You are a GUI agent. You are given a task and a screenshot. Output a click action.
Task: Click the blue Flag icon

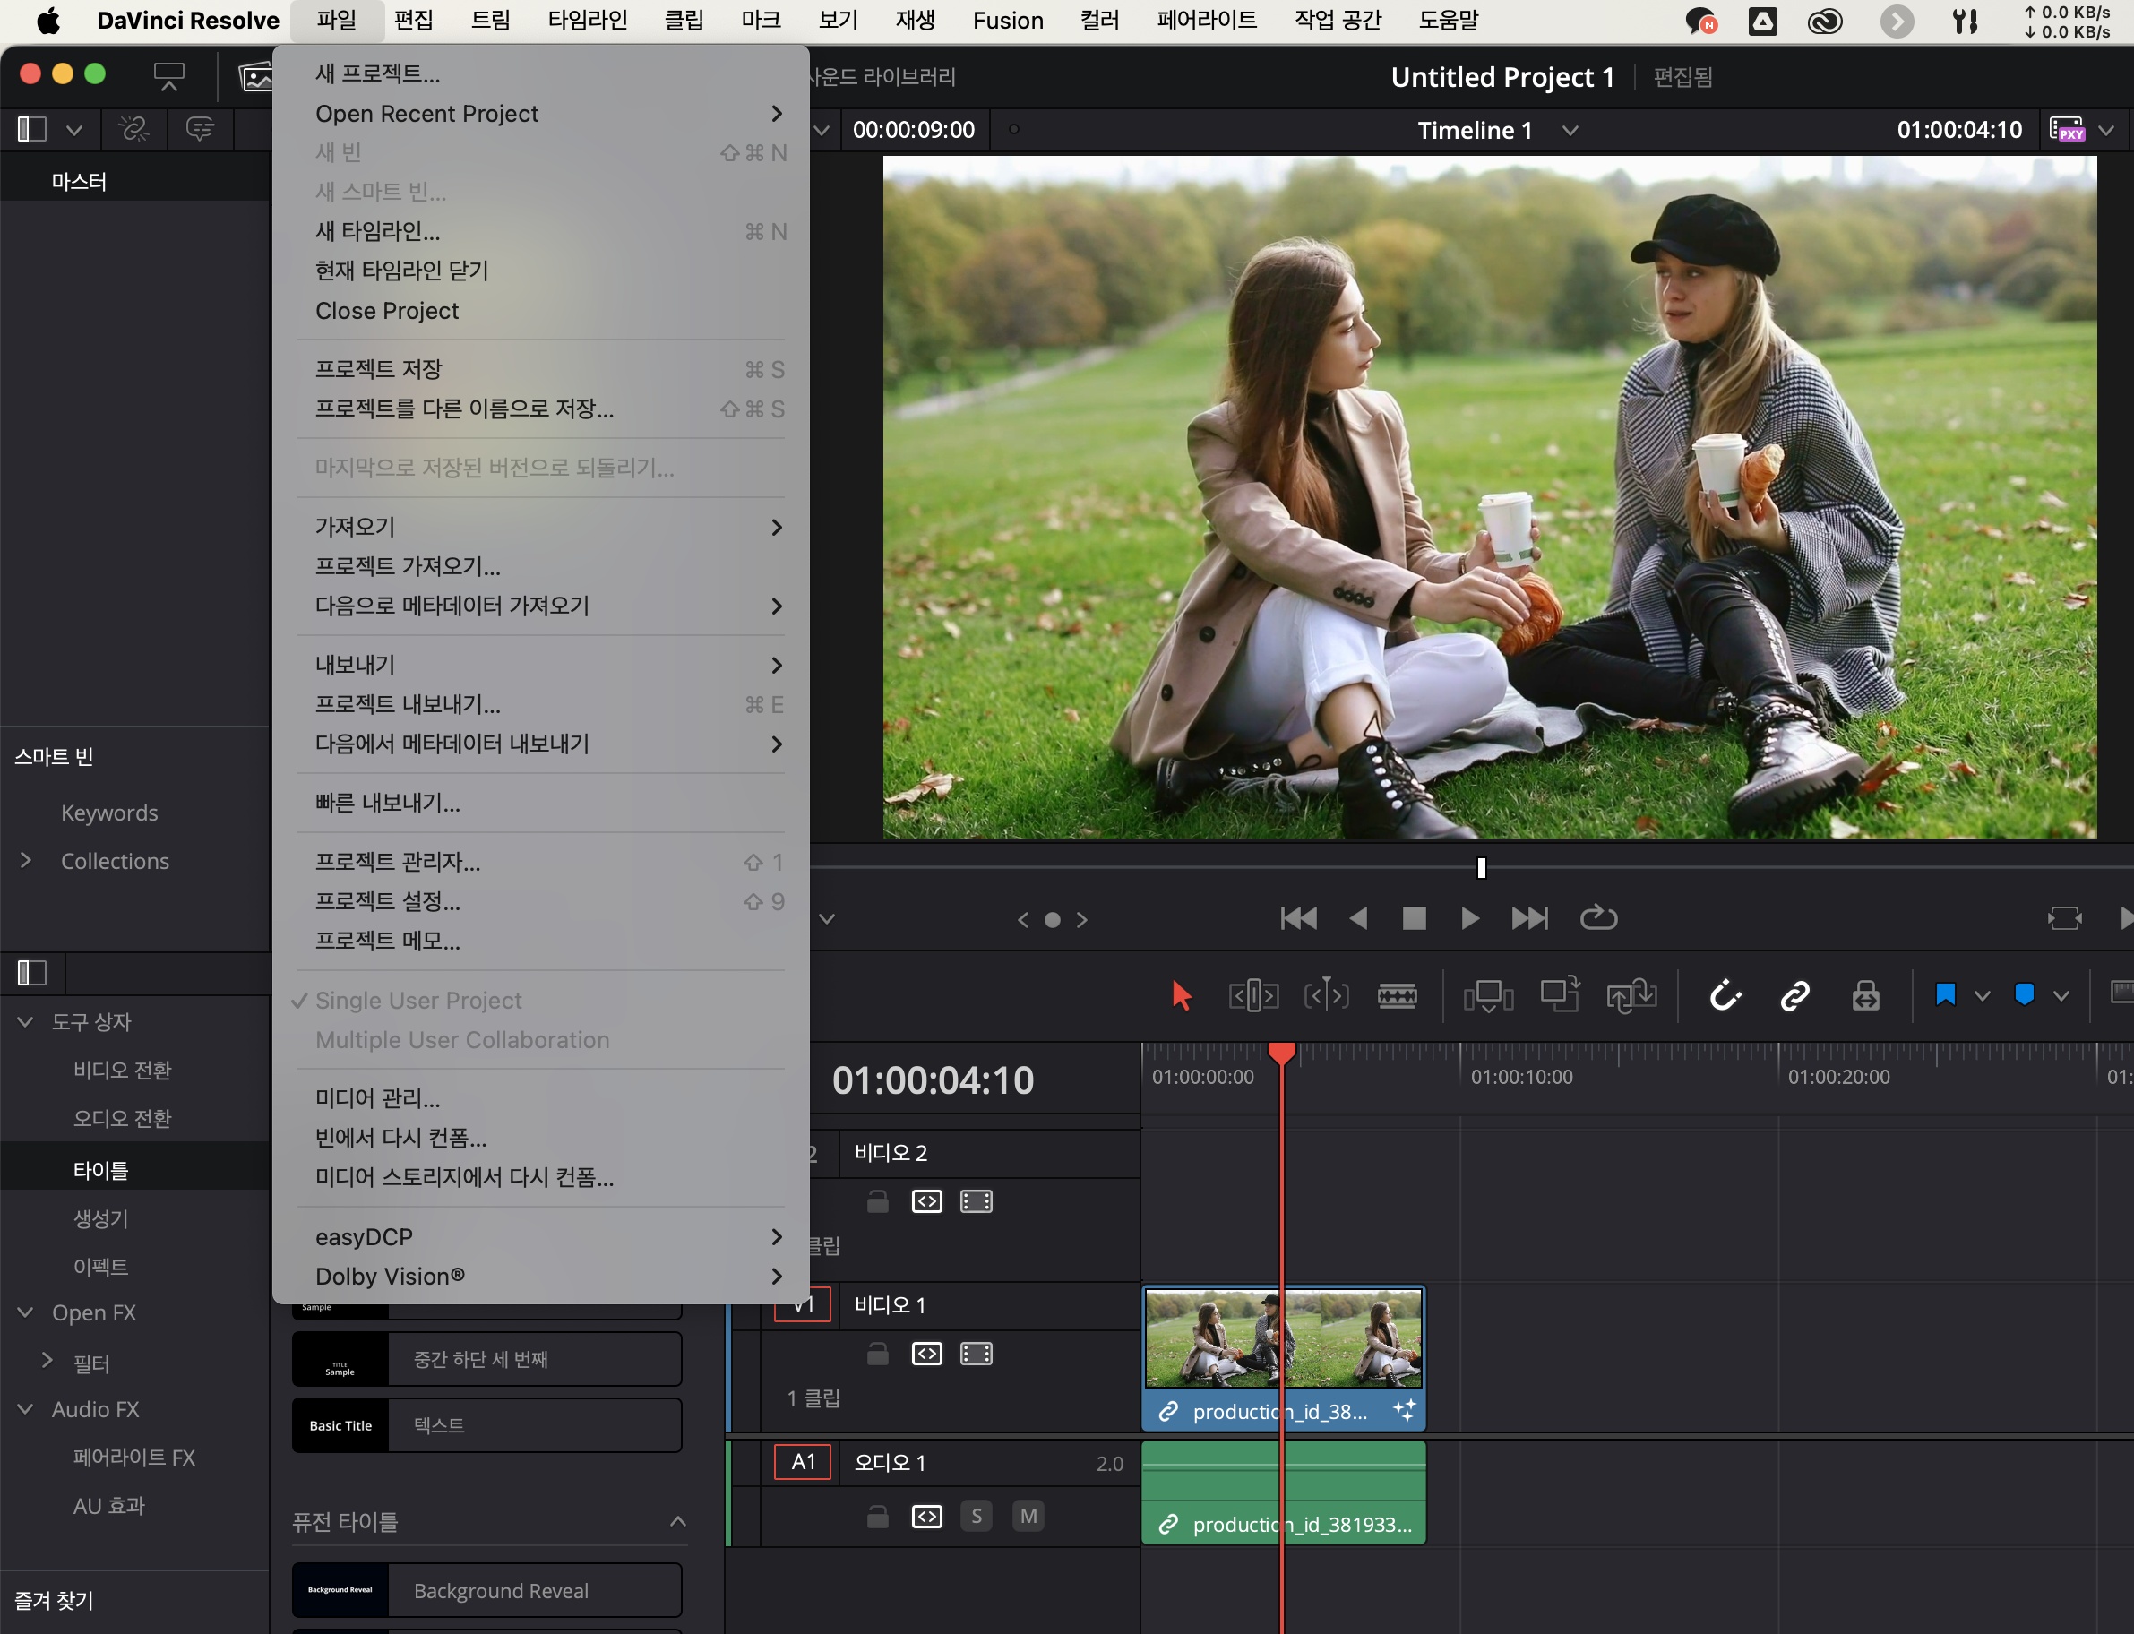[1945, 995]
